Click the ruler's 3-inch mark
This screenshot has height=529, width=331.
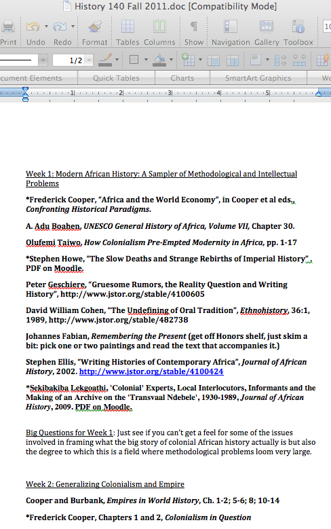170,92
